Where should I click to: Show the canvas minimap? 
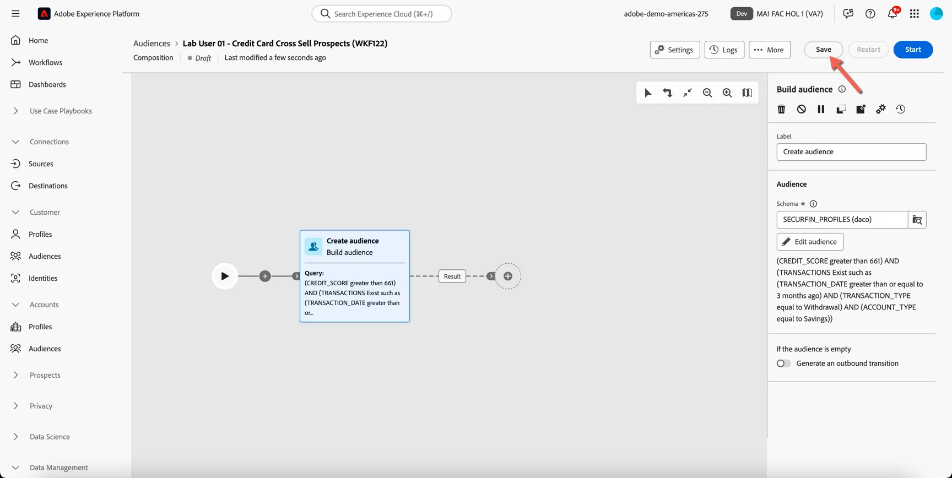tap(747, 93)
